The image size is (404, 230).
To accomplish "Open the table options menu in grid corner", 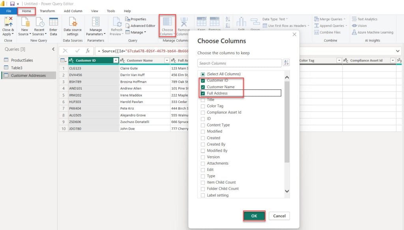I will click(x=63, y=61).
